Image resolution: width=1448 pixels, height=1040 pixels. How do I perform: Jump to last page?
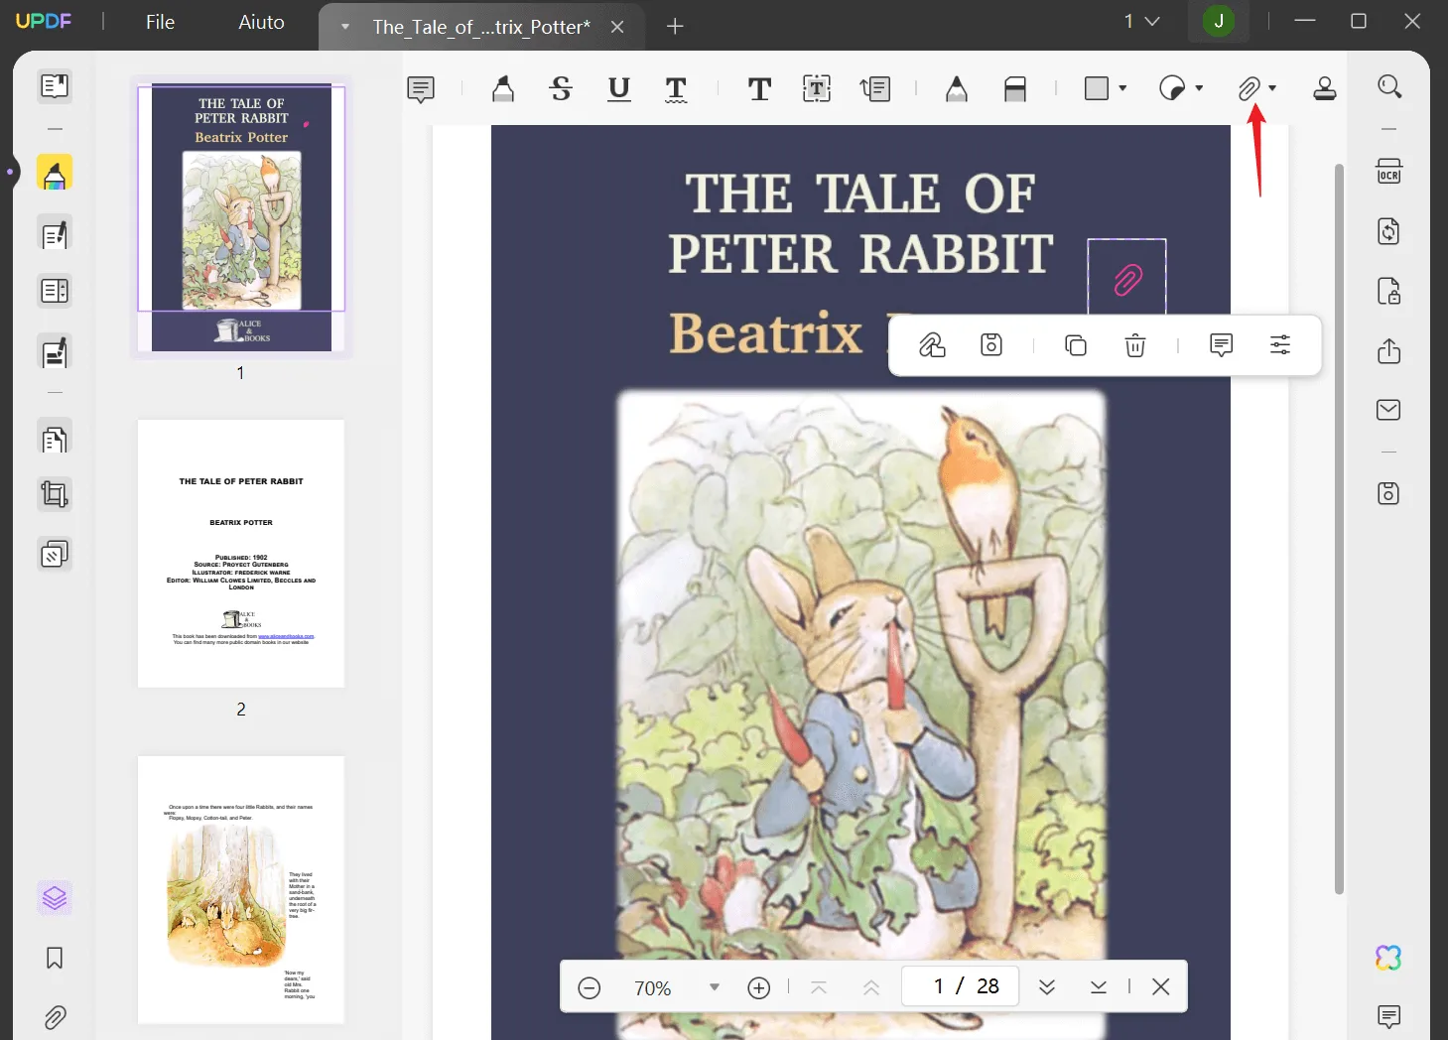point(1098,987)
